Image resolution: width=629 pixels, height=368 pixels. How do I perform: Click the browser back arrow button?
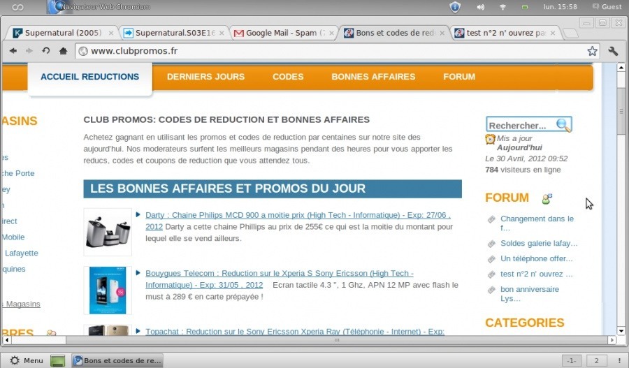tap(13, 51)
